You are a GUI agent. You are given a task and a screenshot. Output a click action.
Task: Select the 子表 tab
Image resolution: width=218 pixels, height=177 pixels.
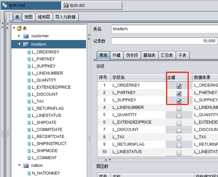coord(183,55)
